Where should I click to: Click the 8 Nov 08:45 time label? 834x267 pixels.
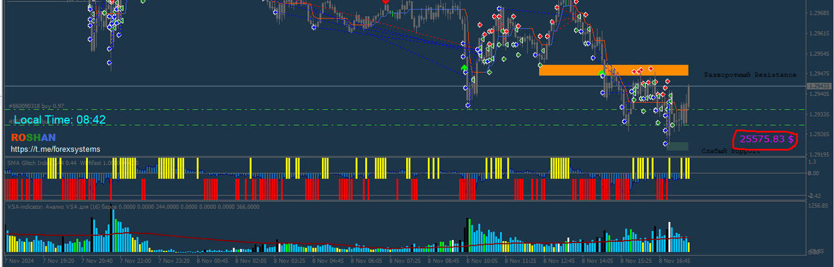pyautogui.click(x=445, y=262)
